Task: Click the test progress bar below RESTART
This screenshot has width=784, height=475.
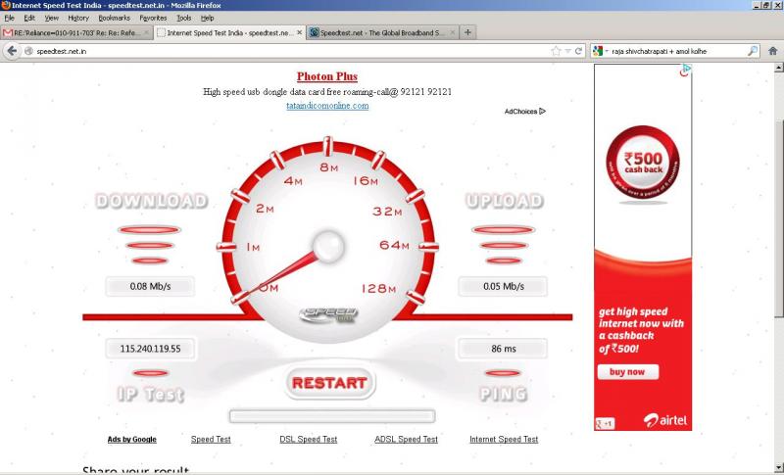Action: coord(332,416)
